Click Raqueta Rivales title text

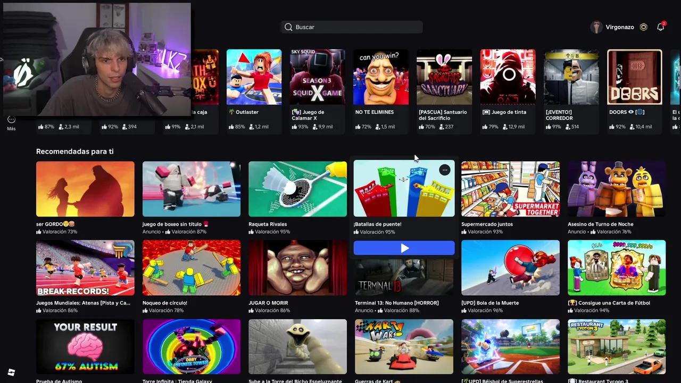(268, 224)
